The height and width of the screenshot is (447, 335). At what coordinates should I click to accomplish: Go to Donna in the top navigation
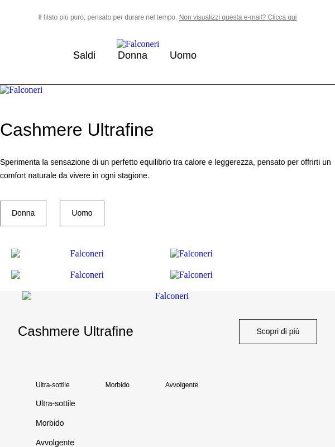click(x=132, y=55)
